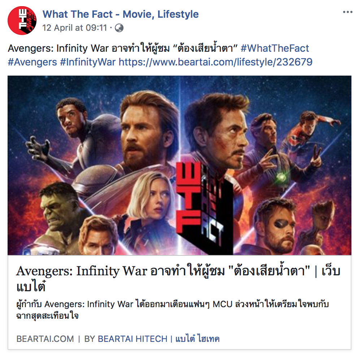Open the #WhatTheFact hashtag

click(x=275, y=48)
